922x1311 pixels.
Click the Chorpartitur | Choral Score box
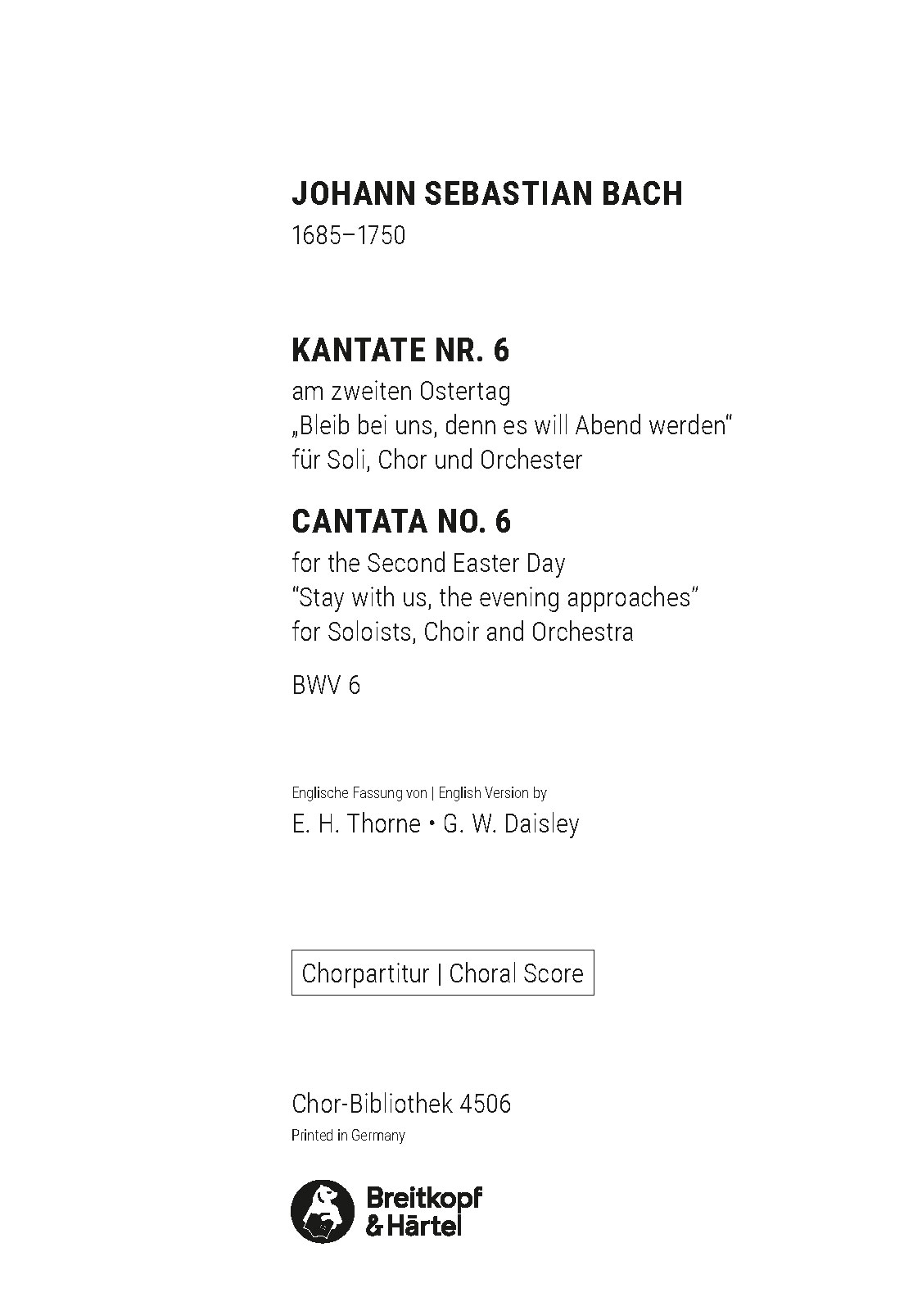(442, 973)
